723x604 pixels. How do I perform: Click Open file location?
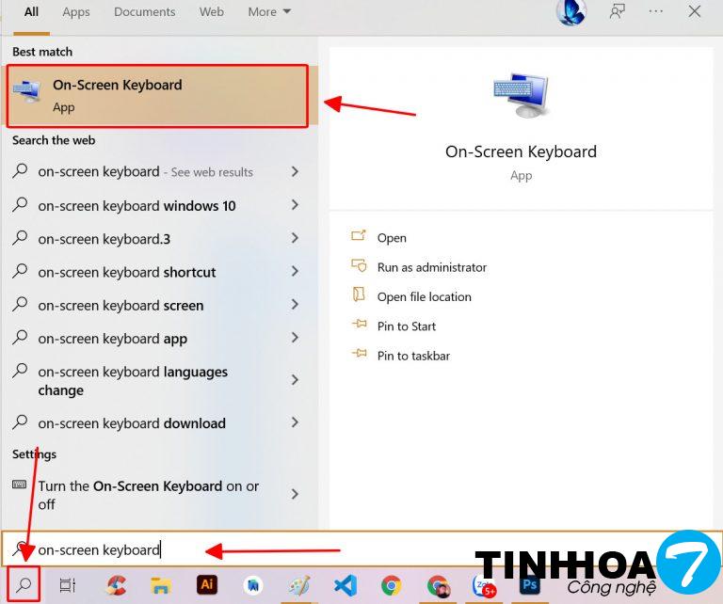(424, 296)
